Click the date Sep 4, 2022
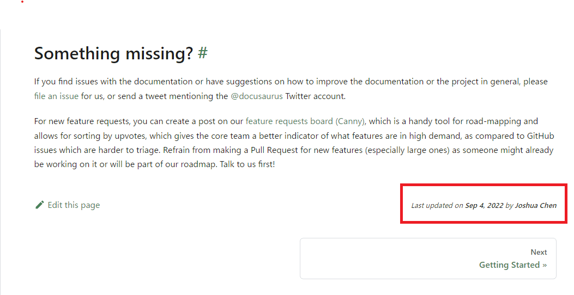The image size is (574, 295). 484,205
